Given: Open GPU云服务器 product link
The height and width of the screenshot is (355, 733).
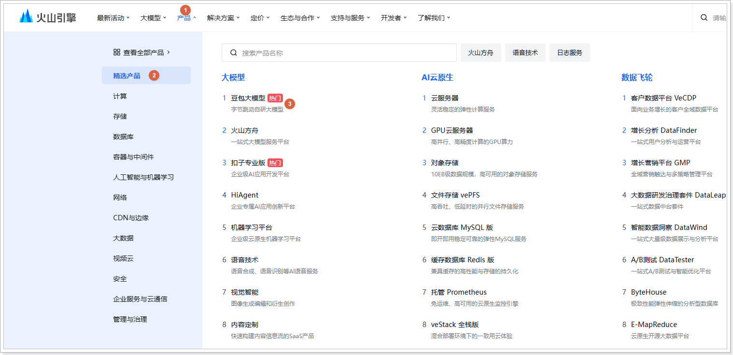Looking at the screenshot, I should 452,130.
